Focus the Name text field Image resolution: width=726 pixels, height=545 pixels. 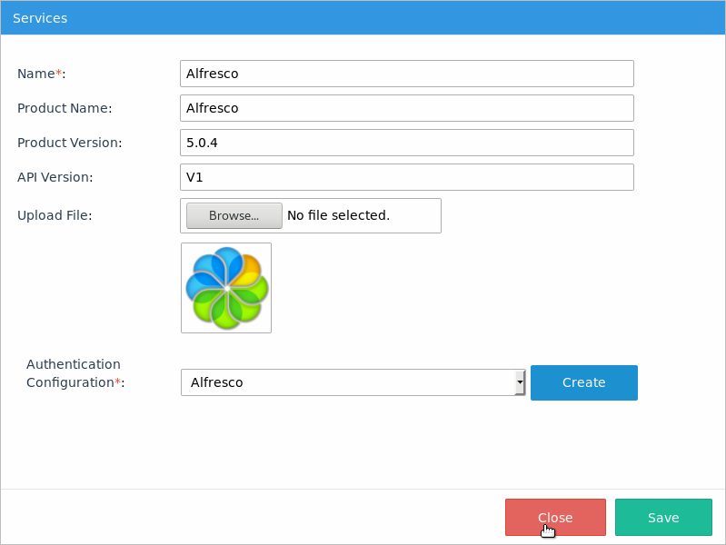(x=406, y=74)
